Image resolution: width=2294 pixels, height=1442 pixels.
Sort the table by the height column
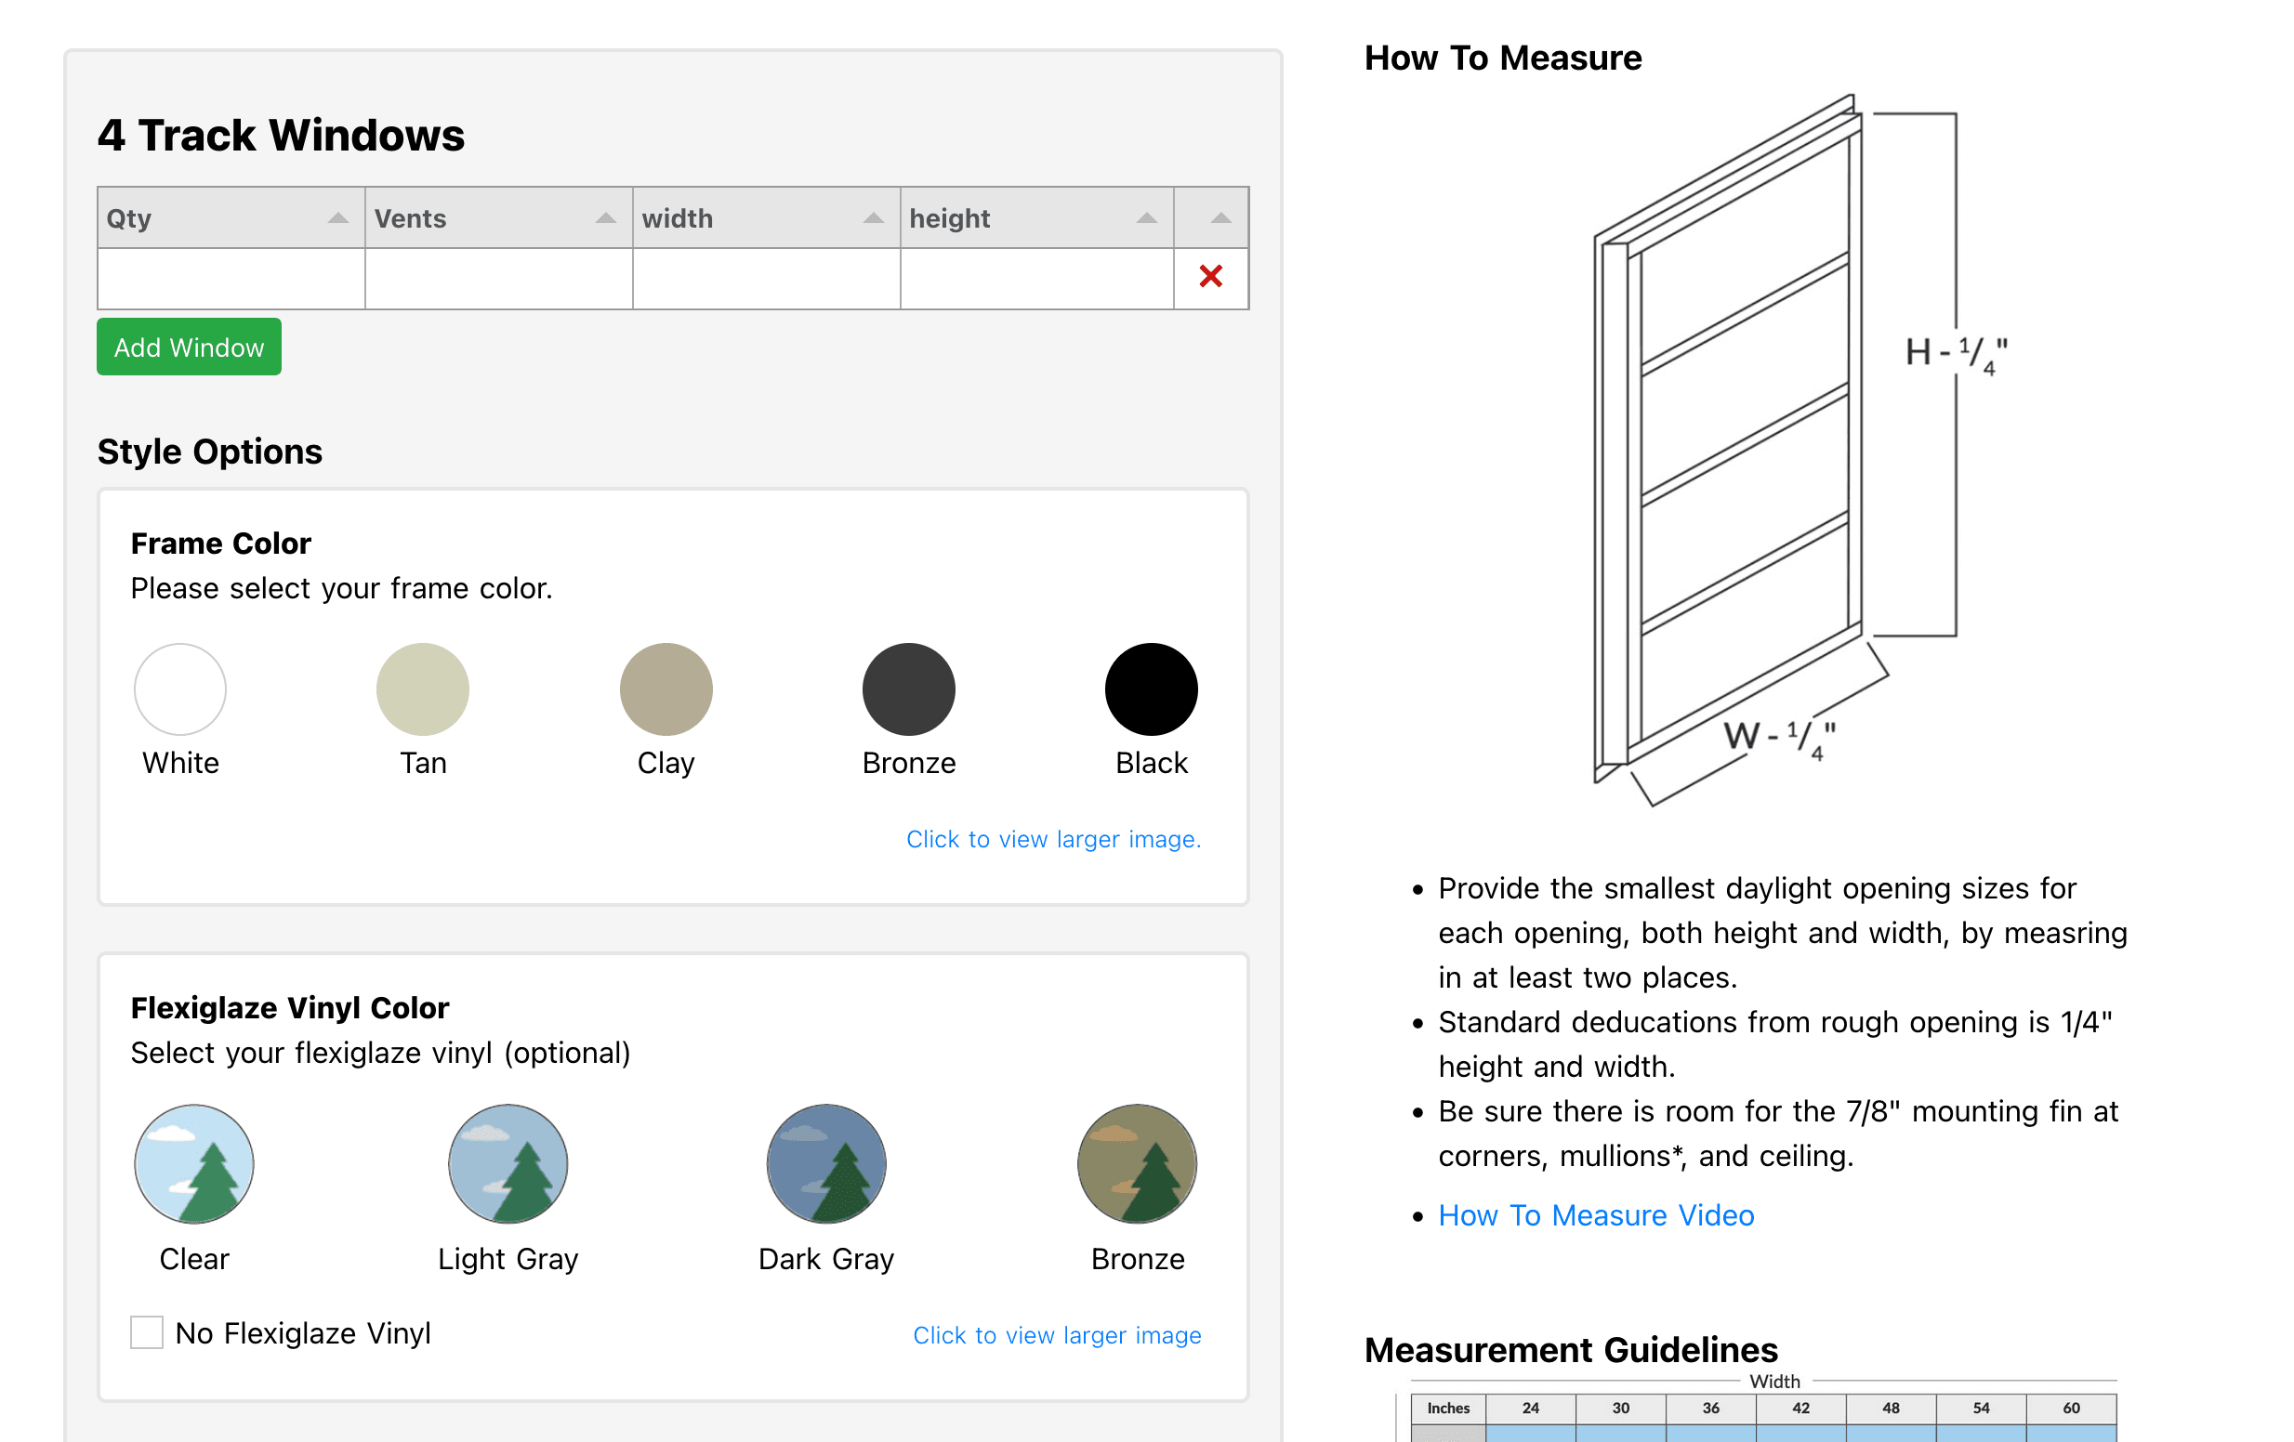[x=1034, y=217]
